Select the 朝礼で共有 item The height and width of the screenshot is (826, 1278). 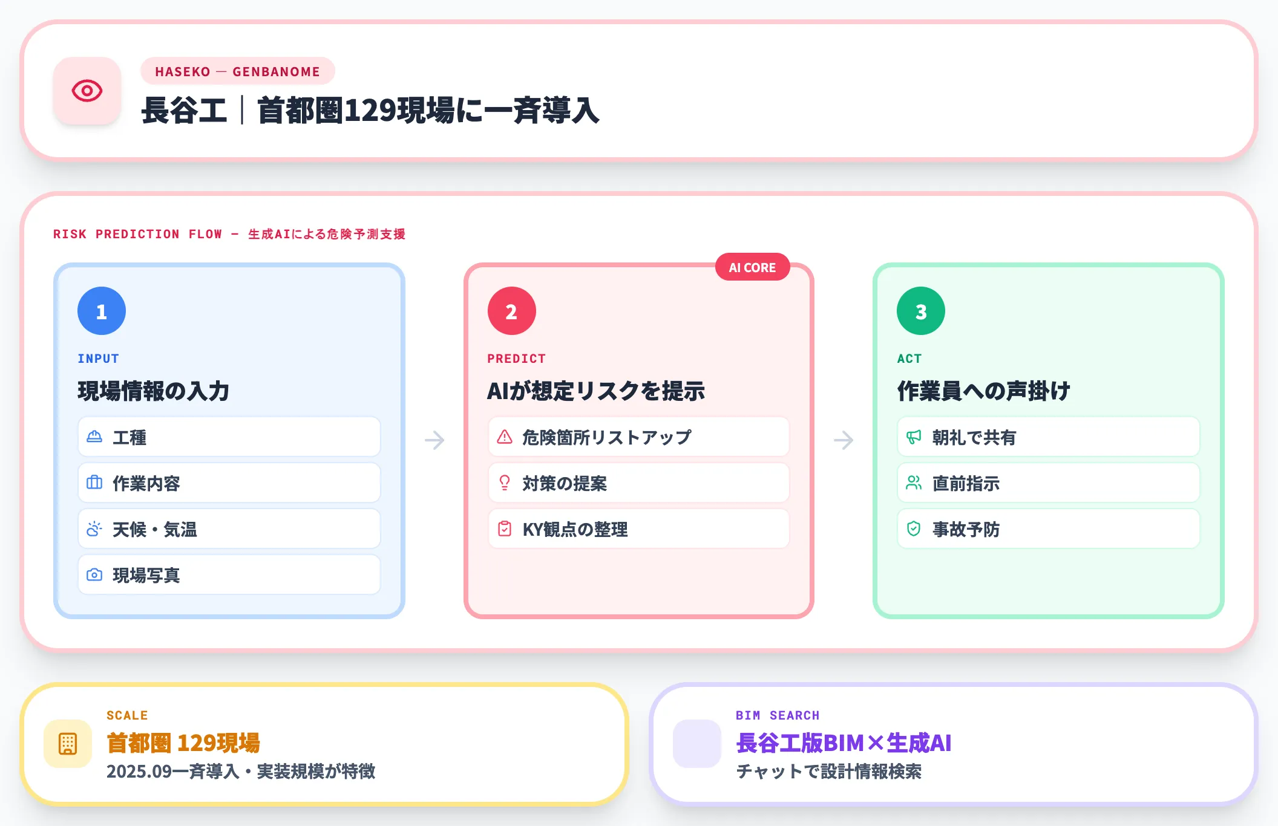pos(1049,437)
